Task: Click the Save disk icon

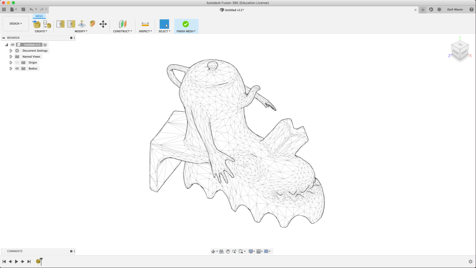Action: coord(23,9)
